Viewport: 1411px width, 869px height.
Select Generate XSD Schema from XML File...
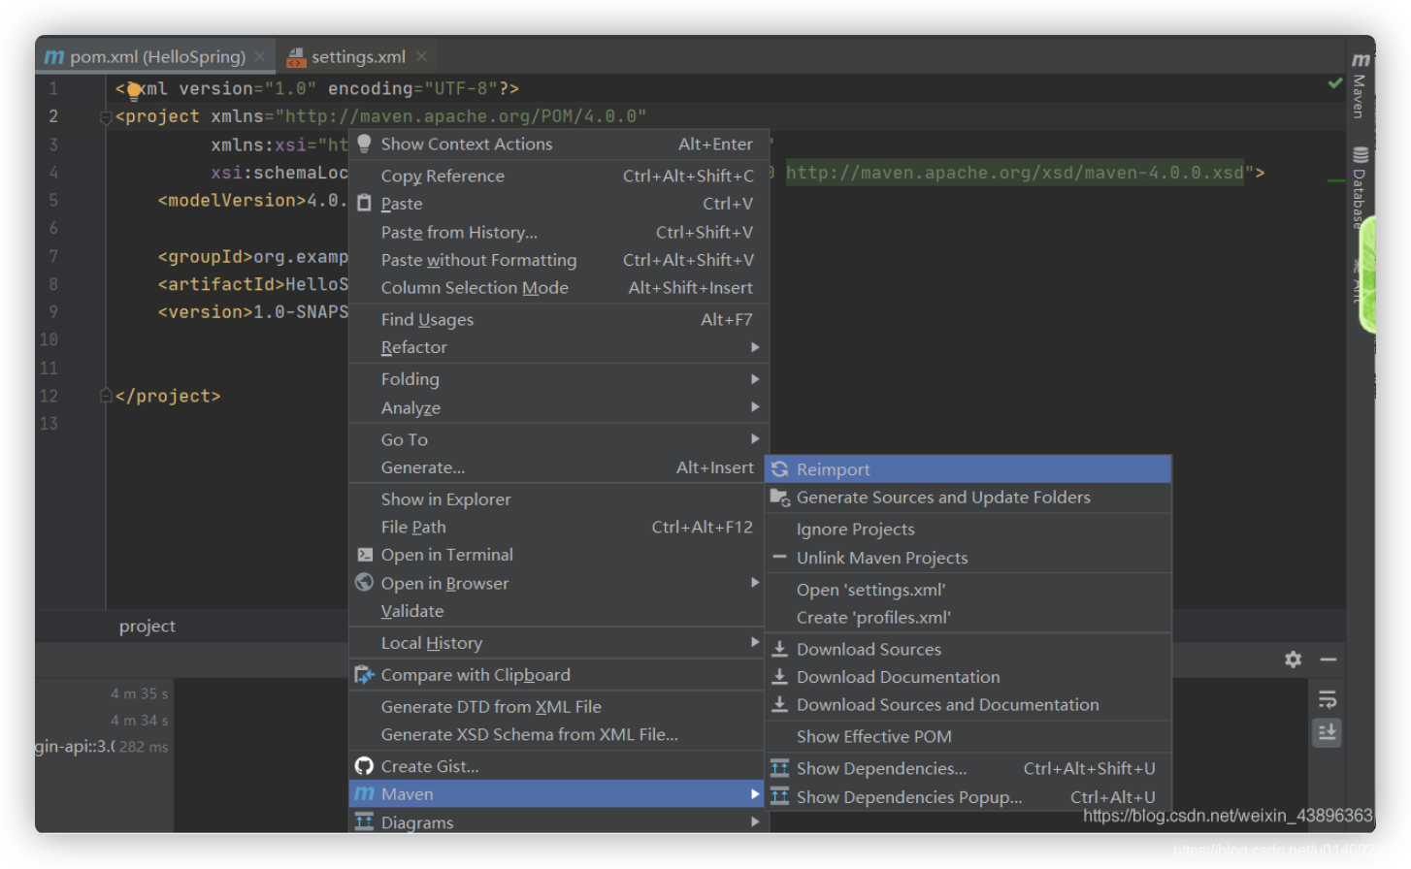click(x=559, y=735)
